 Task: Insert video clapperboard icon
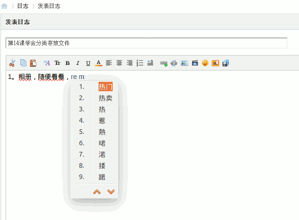[x=195, y=63]
